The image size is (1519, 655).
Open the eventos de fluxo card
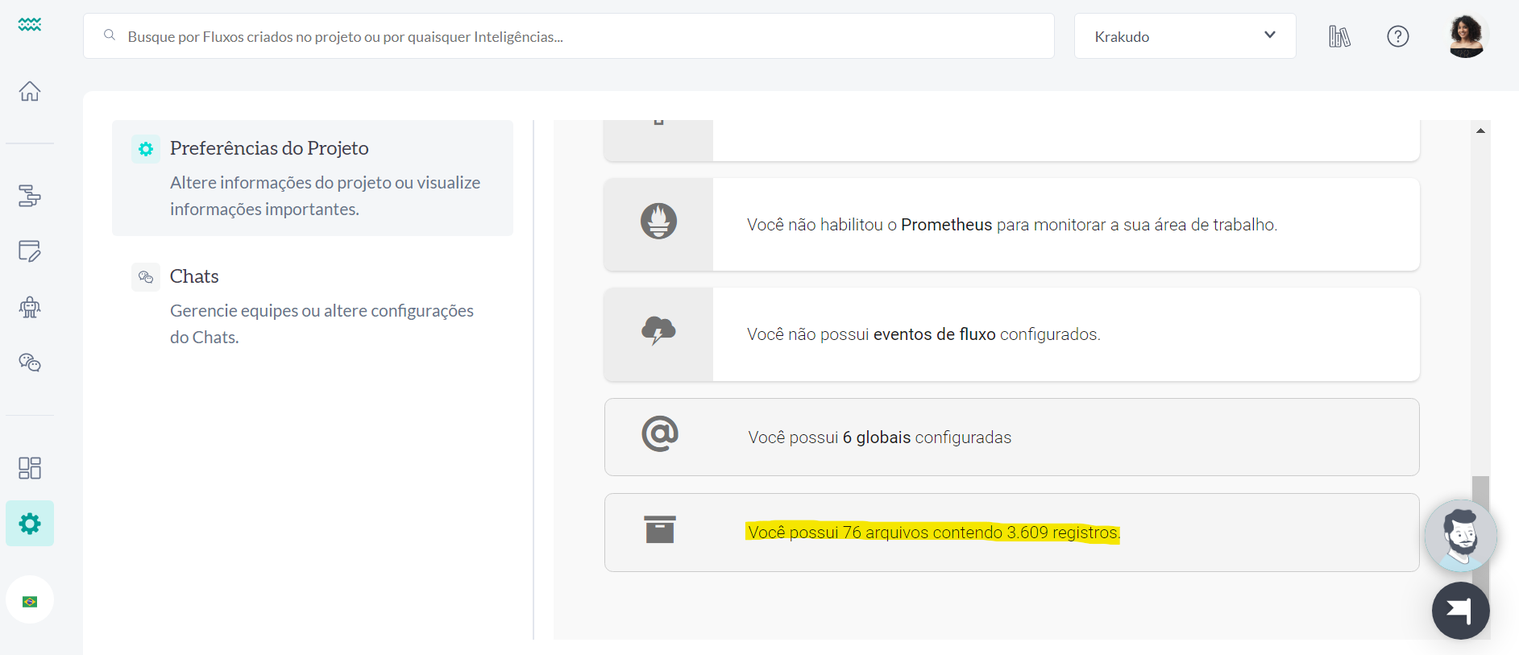[x=1011, y=334]
